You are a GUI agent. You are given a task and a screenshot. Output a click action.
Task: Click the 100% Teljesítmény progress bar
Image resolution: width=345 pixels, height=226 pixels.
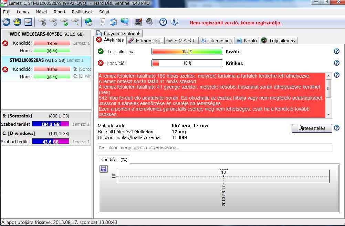187,51
